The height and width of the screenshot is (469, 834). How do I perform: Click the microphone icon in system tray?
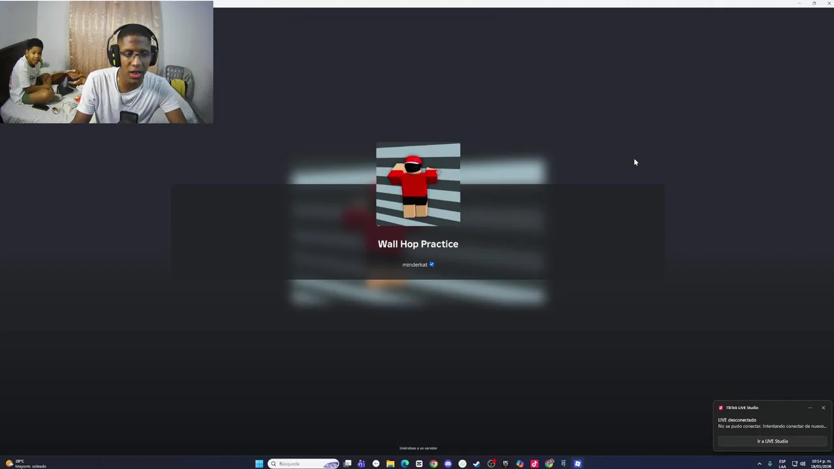[x=769, y=464]
